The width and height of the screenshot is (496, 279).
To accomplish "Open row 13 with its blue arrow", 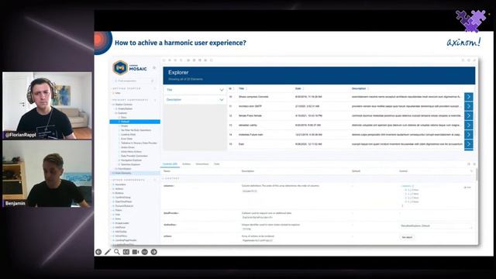I will coord(468,126).
